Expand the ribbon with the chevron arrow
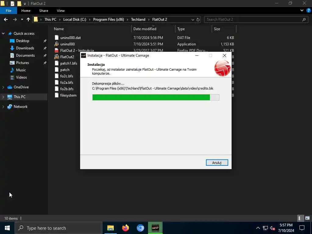This screenshot has height=234, width=312. 302,11
